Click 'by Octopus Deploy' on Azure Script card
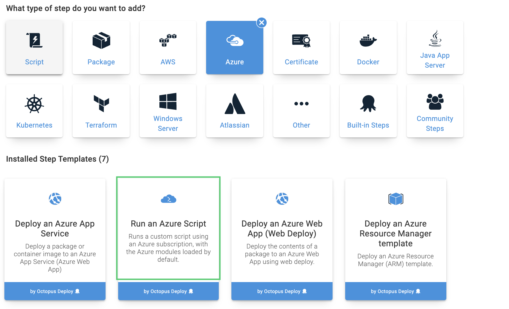The image size is (509, 309). [x=168, y=291]
